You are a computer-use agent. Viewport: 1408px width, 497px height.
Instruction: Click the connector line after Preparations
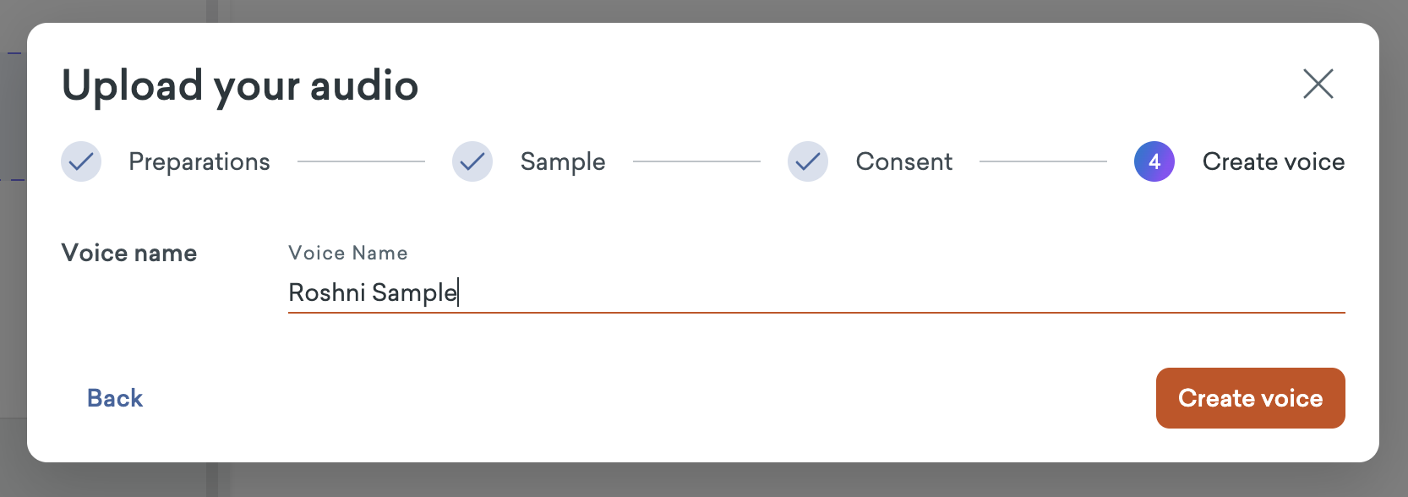coord(361,161)
